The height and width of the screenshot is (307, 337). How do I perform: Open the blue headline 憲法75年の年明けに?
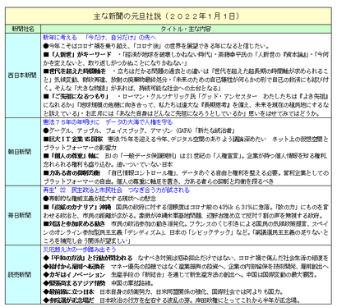point(72,122)
